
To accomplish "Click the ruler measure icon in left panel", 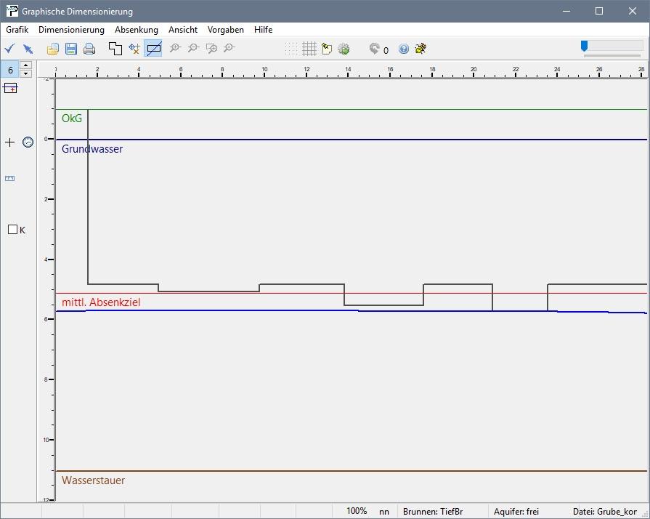I will 10,178.
